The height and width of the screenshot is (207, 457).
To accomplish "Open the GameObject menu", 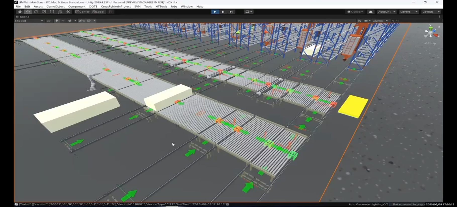I will click(x=56, y=7).
